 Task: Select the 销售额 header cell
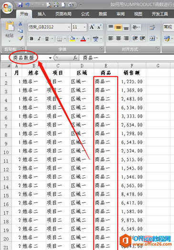click(x=132, y=73)
